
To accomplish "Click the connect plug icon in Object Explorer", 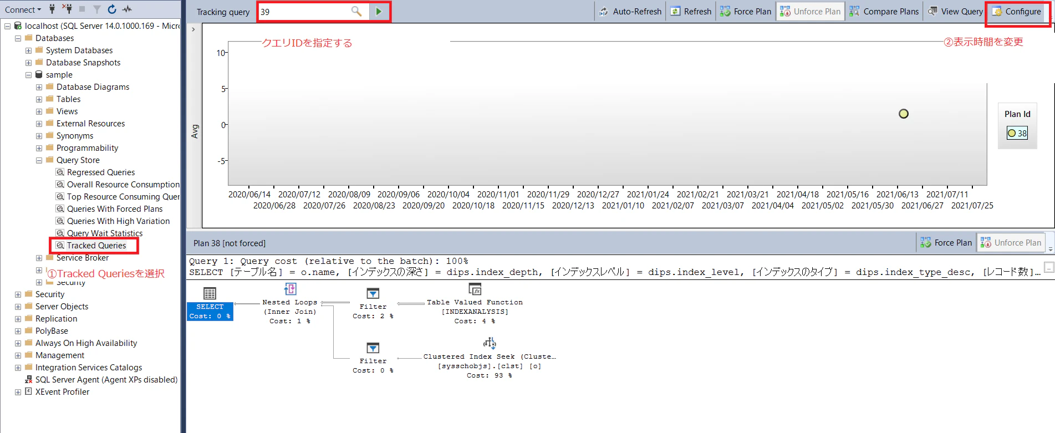I will tap(52, 9).
